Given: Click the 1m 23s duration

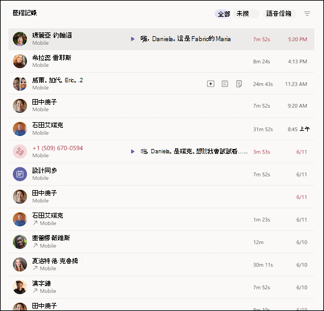Looking at the screenshot, I should 262,219.
